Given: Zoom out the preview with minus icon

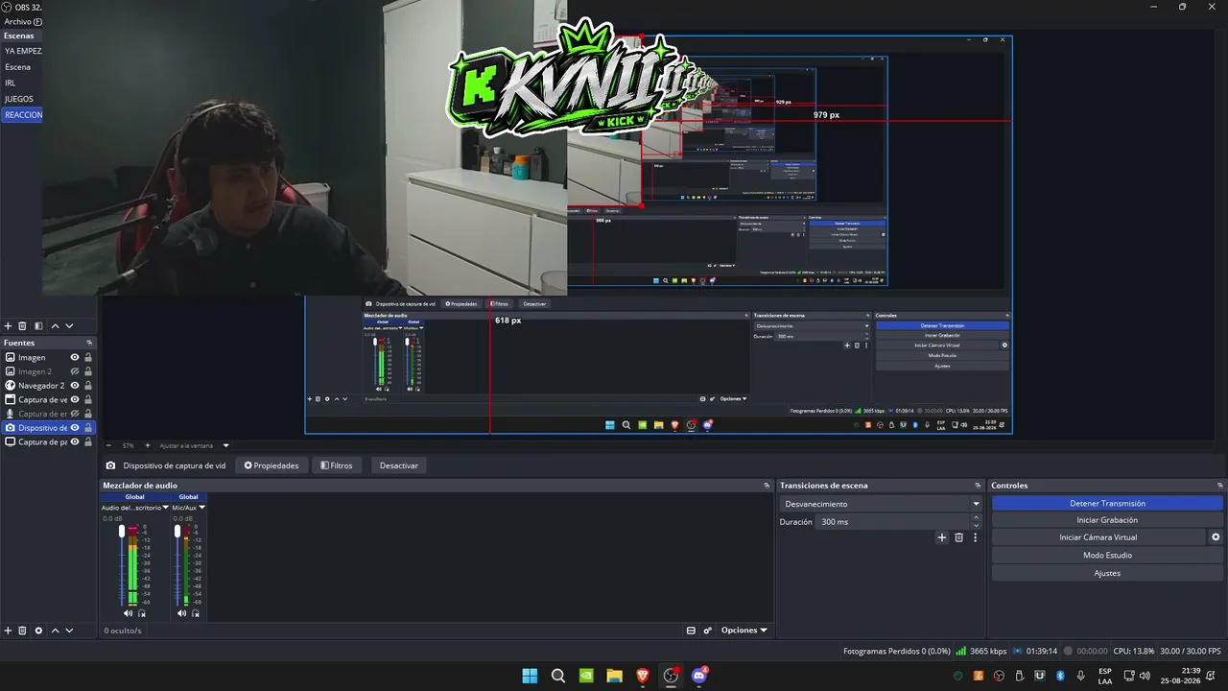Looking at the screenshot, I should (108, 445).
